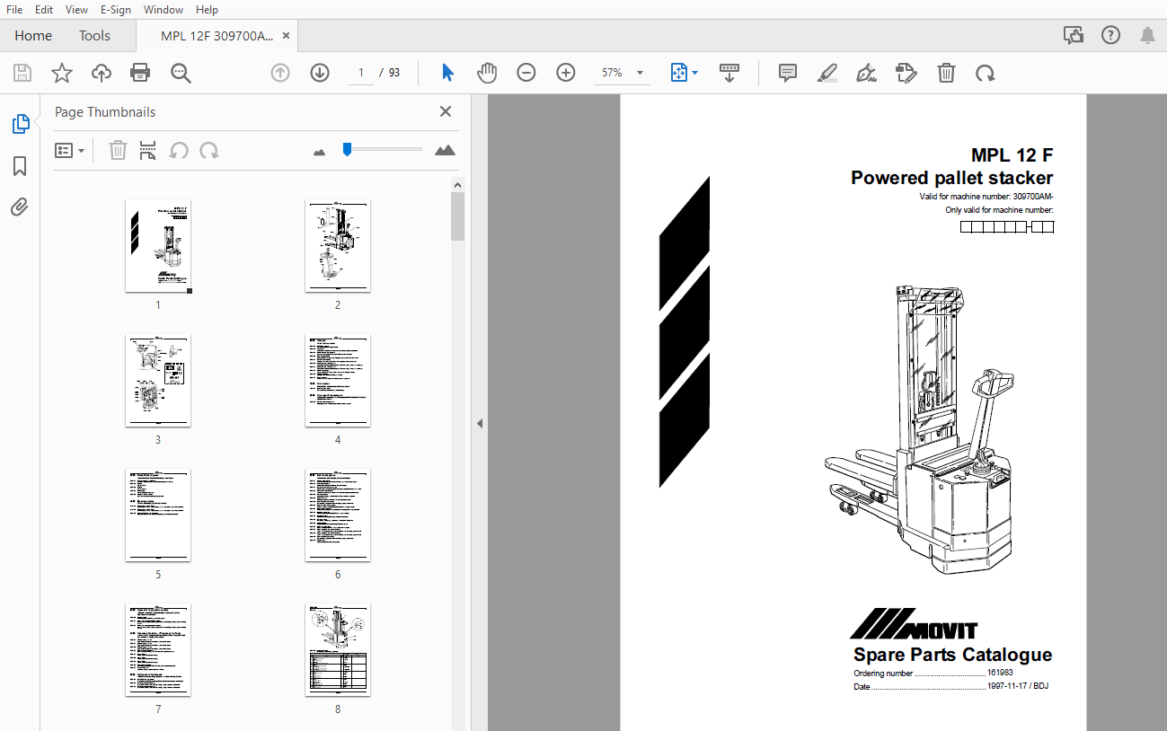Open Page Thumbnails sidebar icon
Screen dimensions: 1167x731
tap(20, 124)
